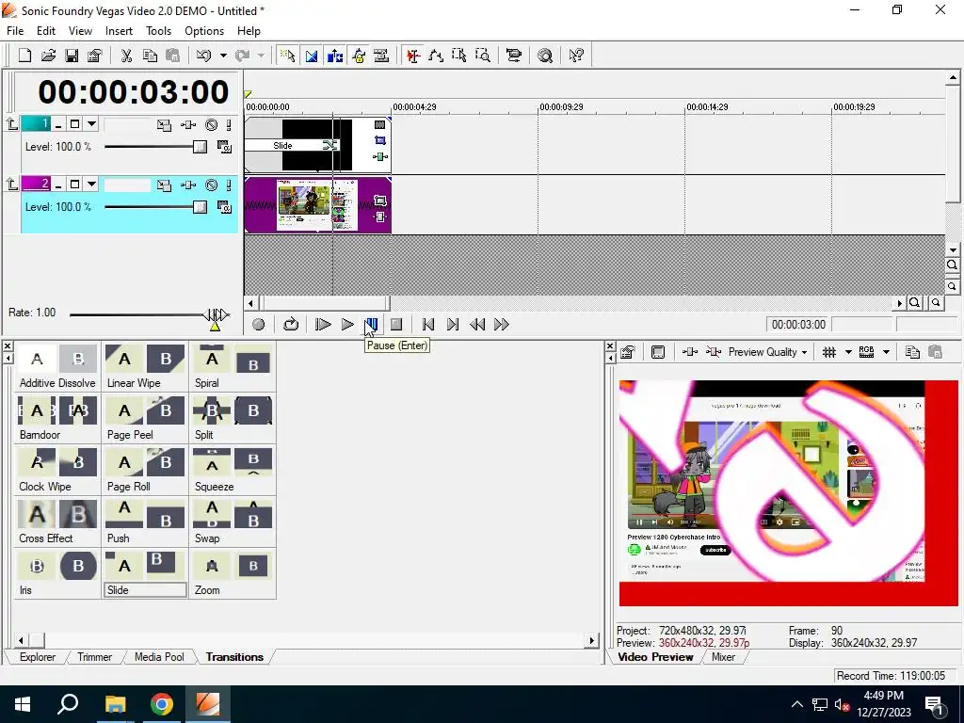Copy snapshot to clipboard in Video Preview
The image size is (964, 723).
(912, 352)
